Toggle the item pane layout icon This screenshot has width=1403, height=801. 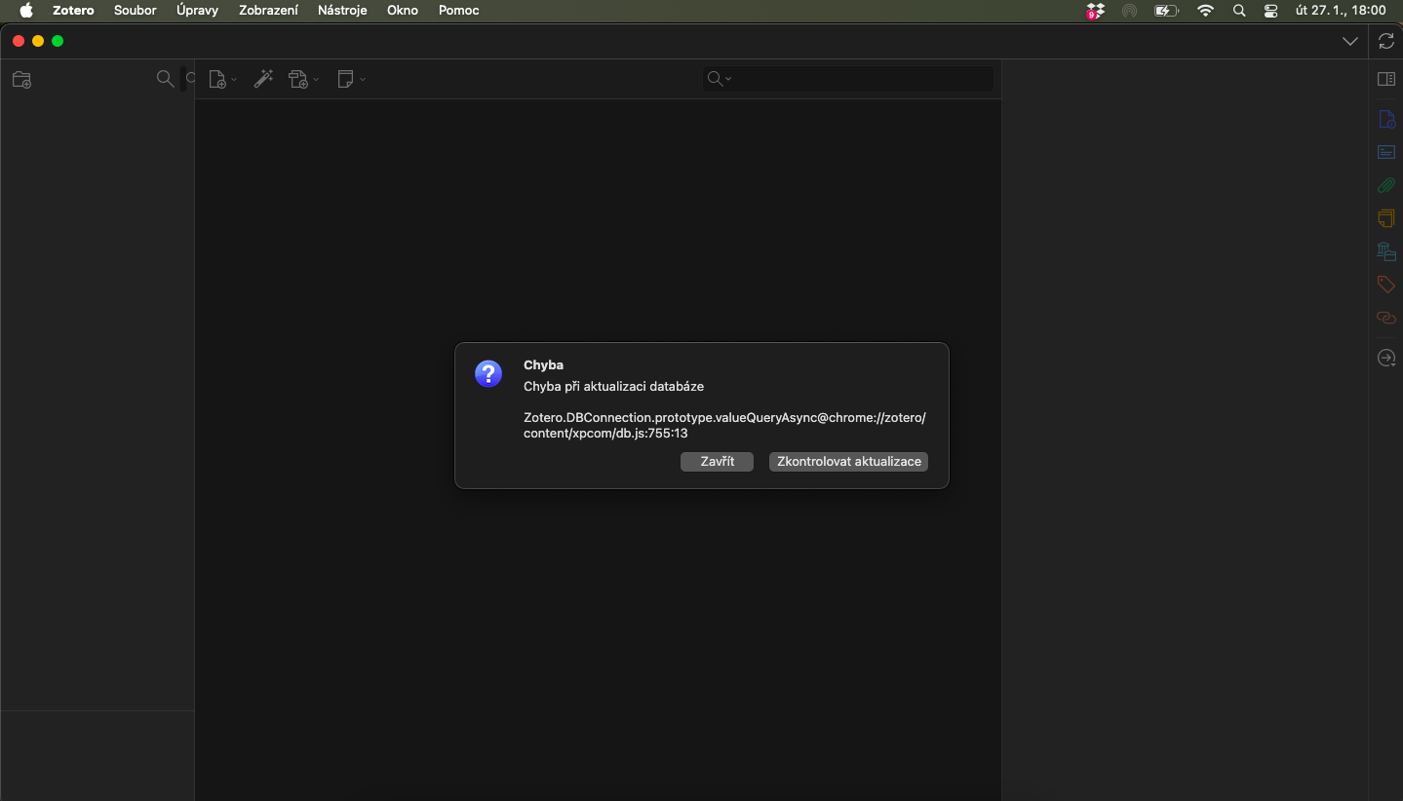[x=1385, y=79]
